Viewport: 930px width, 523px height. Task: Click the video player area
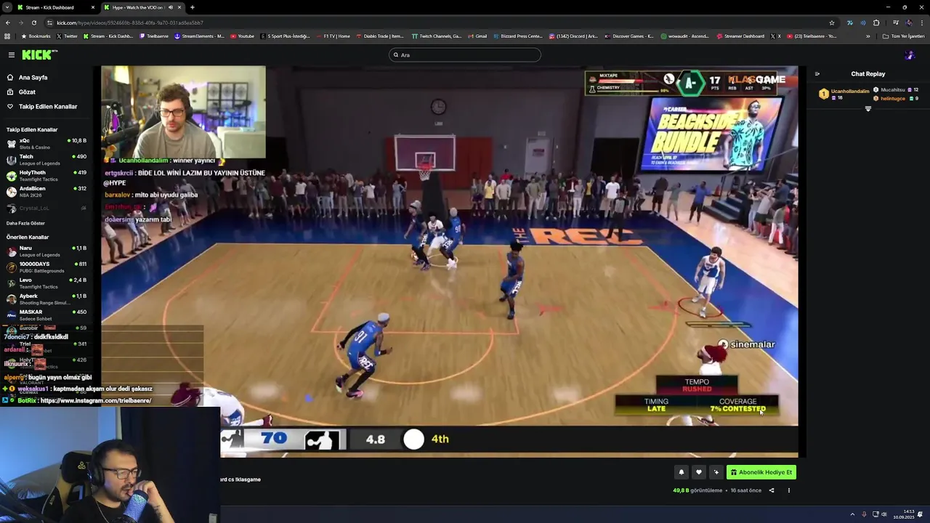pos(450,261)
